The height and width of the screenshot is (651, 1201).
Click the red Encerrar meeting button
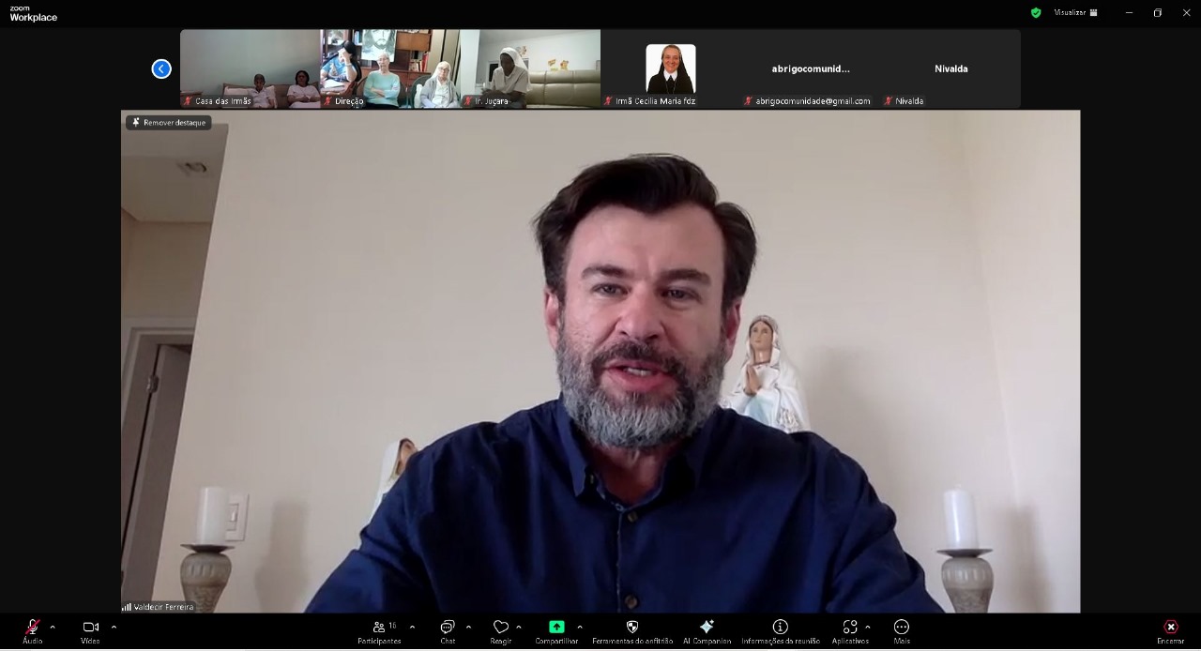pos(1170,628)
